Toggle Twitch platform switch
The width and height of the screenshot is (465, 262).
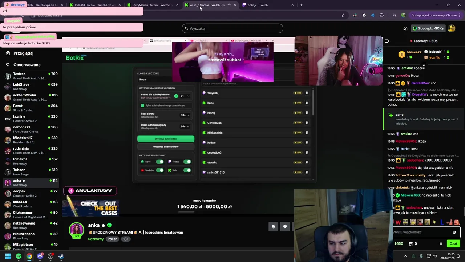(187, 162)
